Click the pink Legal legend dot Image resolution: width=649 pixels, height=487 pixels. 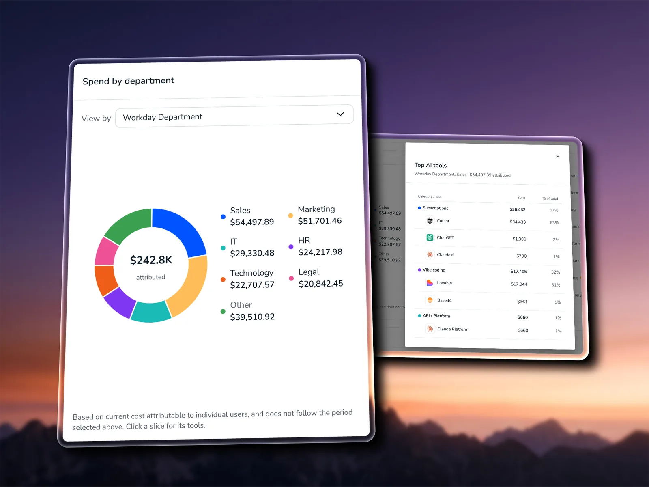point(291,278)
